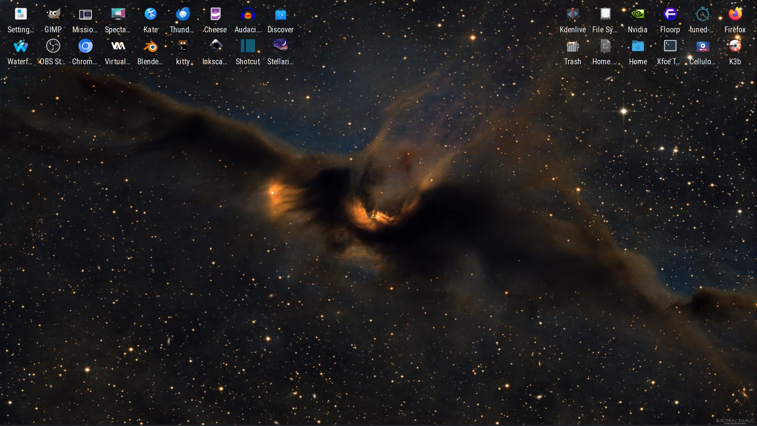Select the Kdenlive desktop icon

tap(572, 15)
